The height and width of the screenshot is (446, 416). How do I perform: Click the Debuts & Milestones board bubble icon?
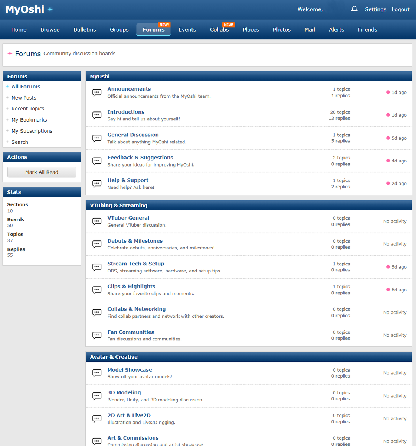click(x=97, y=244)
